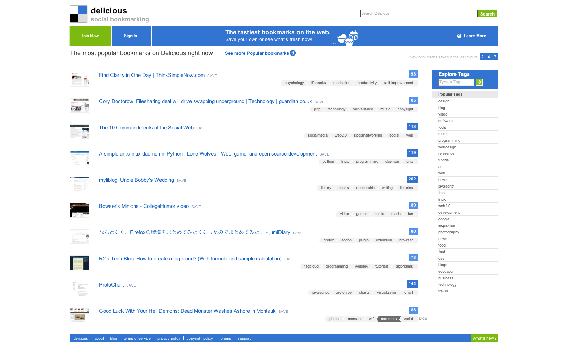Open The 10 Commandments of the Social Web
Image resolution: width=567 pixels, height=361 pixels.
coord(146,128)
